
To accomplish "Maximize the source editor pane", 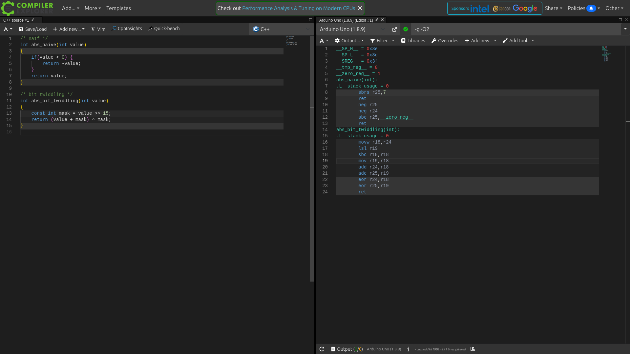I will (x=310, y=20).
